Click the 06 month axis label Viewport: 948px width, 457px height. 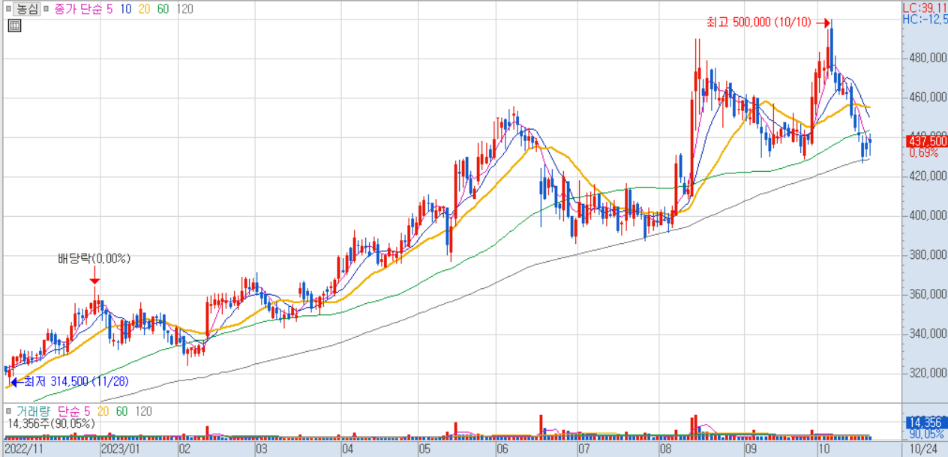pyautogui.click(x=502, y=449)
